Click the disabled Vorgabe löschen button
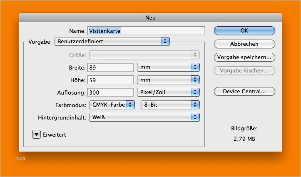The image size is (301, 177). [x=244, y=71]
